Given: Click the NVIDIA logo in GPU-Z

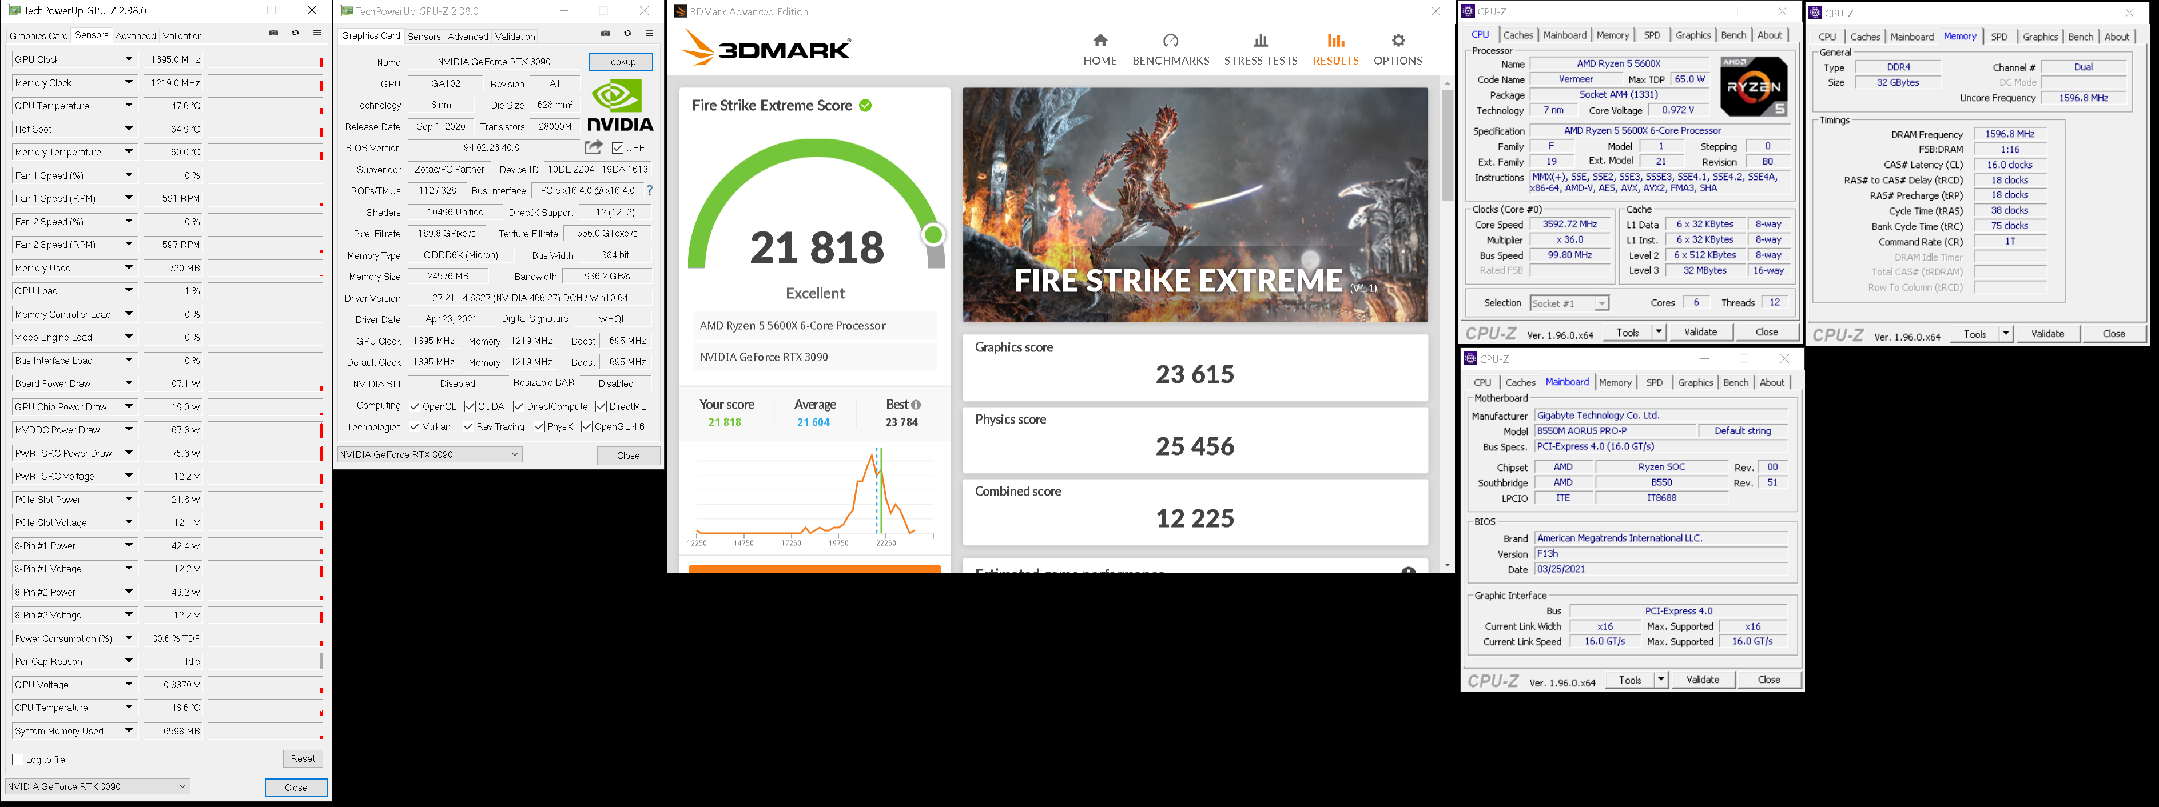Looking at the screenshot, I should point(620,106).
